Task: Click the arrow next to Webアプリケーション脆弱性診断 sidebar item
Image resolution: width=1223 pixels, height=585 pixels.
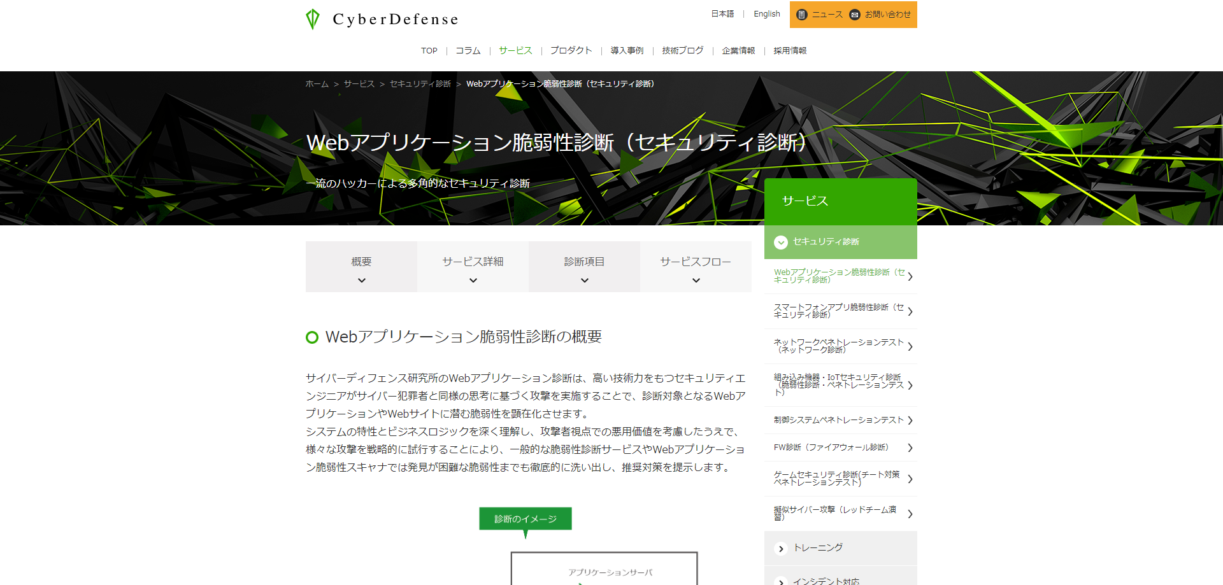Action: (x=910, y=276)
